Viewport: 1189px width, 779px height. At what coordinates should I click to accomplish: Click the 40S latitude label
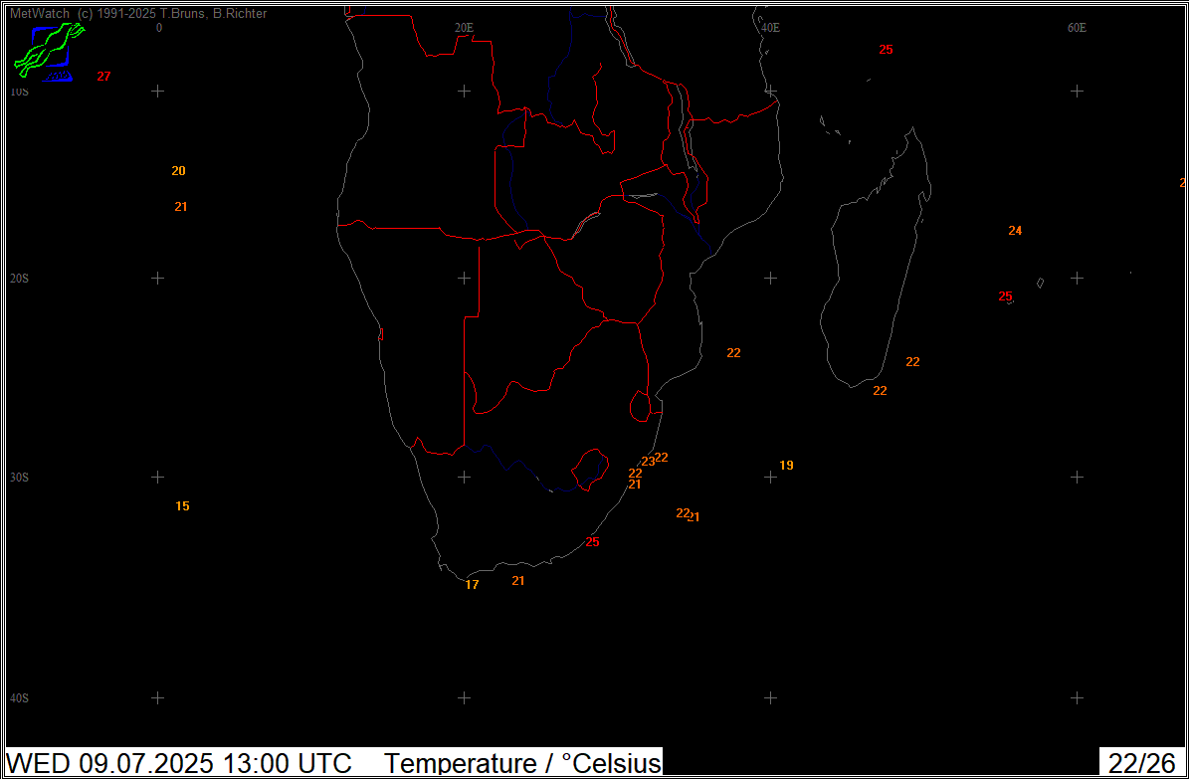[x=19, y=697]
